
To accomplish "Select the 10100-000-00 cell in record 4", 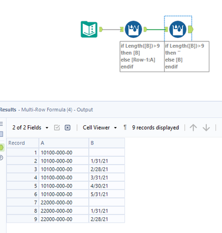I will pos(64,178).
